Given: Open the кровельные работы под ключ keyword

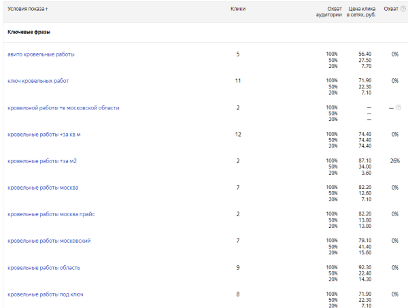Looking at the screenshot, I should click(x=46, y=294).
